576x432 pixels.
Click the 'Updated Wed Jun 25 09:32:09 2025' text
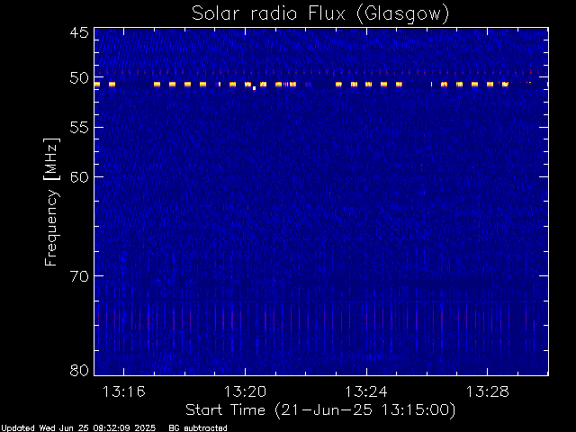pos(78,428)
